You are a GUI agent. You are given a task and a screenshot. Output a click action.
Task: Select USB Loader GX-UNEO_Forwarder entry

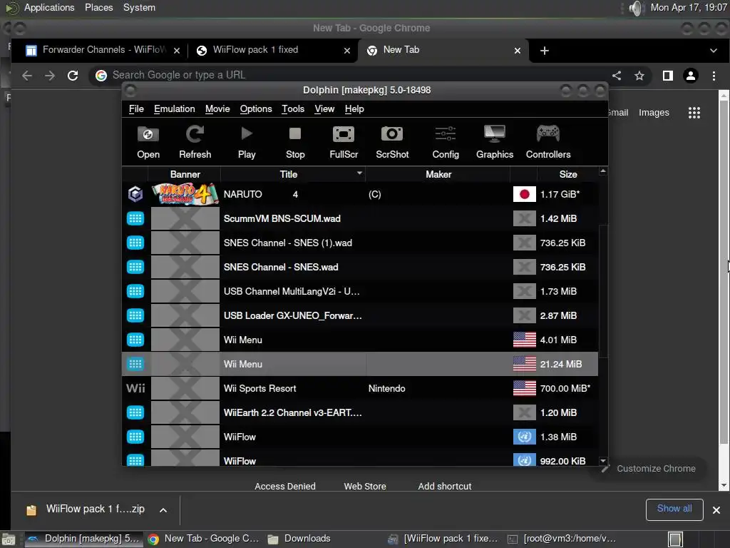click(360, 315)
